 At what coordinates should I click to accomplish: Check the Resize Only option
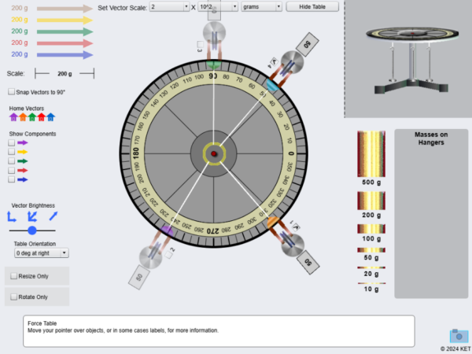[13, 276]
